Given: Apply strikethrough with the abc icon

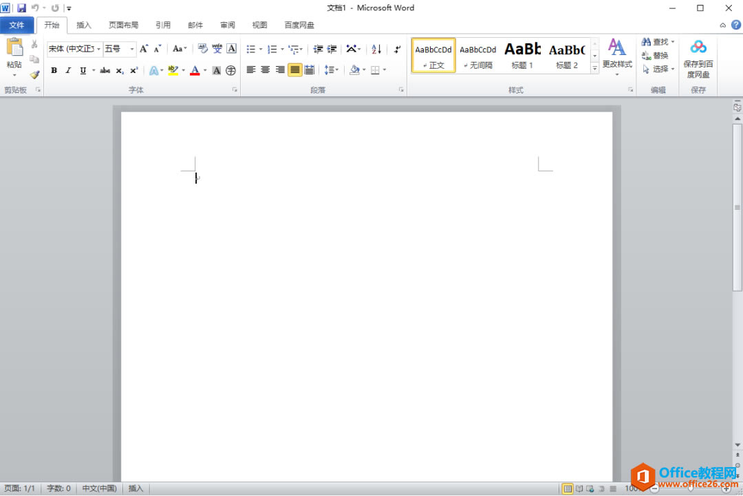Looking at the screenshot, I should (x=105, y=71).
